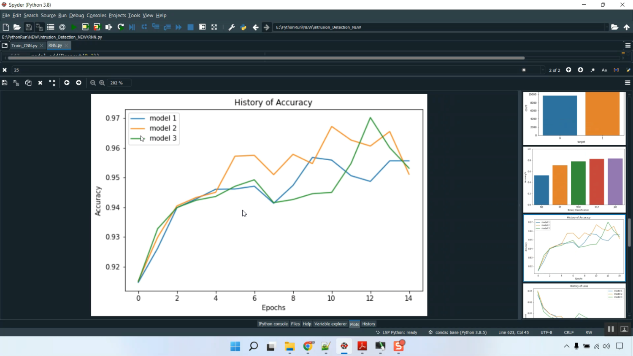The width and height of the screenshot is (633, 356).
Task: Open the Preferences wrench icon
Action: (x=232, y=27)
